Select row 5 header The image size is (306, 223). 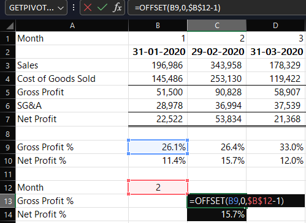7,92
